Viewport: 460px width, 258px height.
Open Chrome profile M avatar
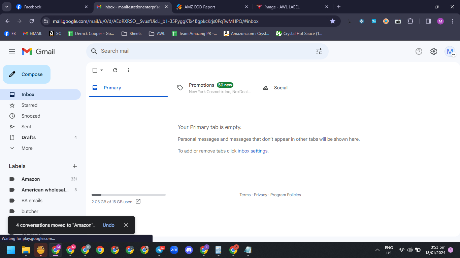440,21
